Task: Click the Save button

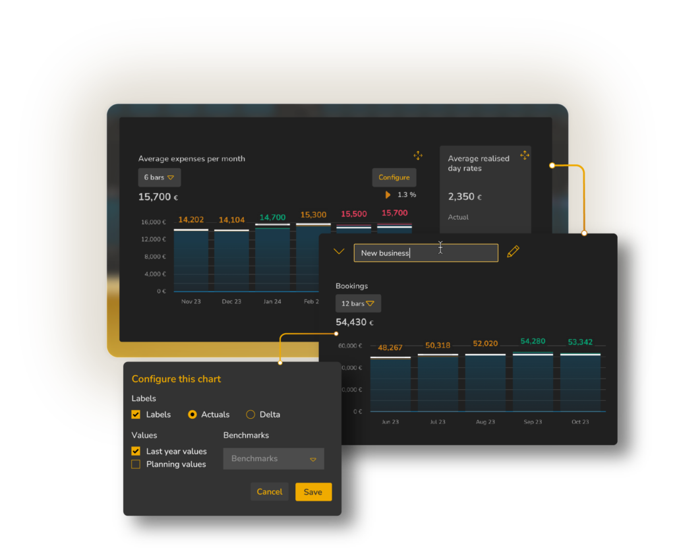Action: pyautogui.click(x=313, y=491)
